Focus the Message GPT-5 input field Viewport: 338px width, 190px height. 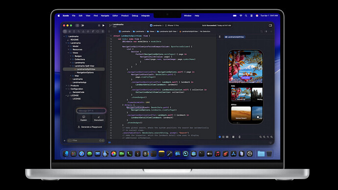tap(91, 111)
